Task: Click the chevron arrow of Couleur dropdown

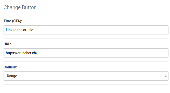Action: coord(166,76)
